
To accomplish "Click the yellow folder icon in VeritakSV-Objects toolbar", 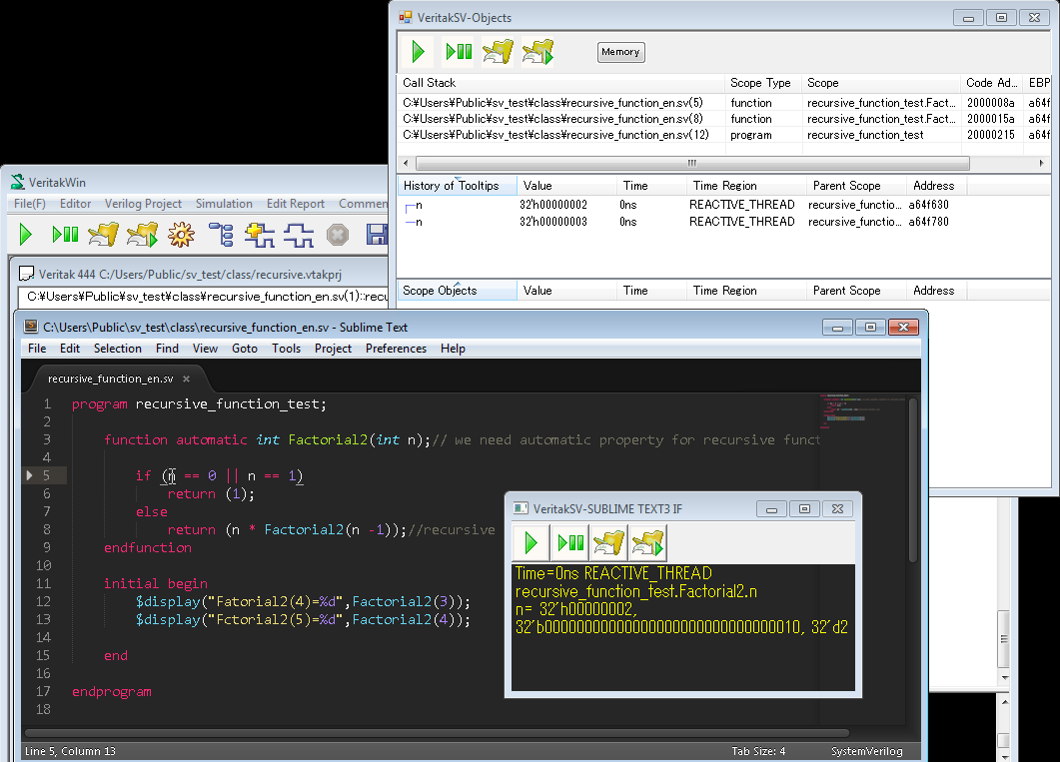I will pos(498,51).
